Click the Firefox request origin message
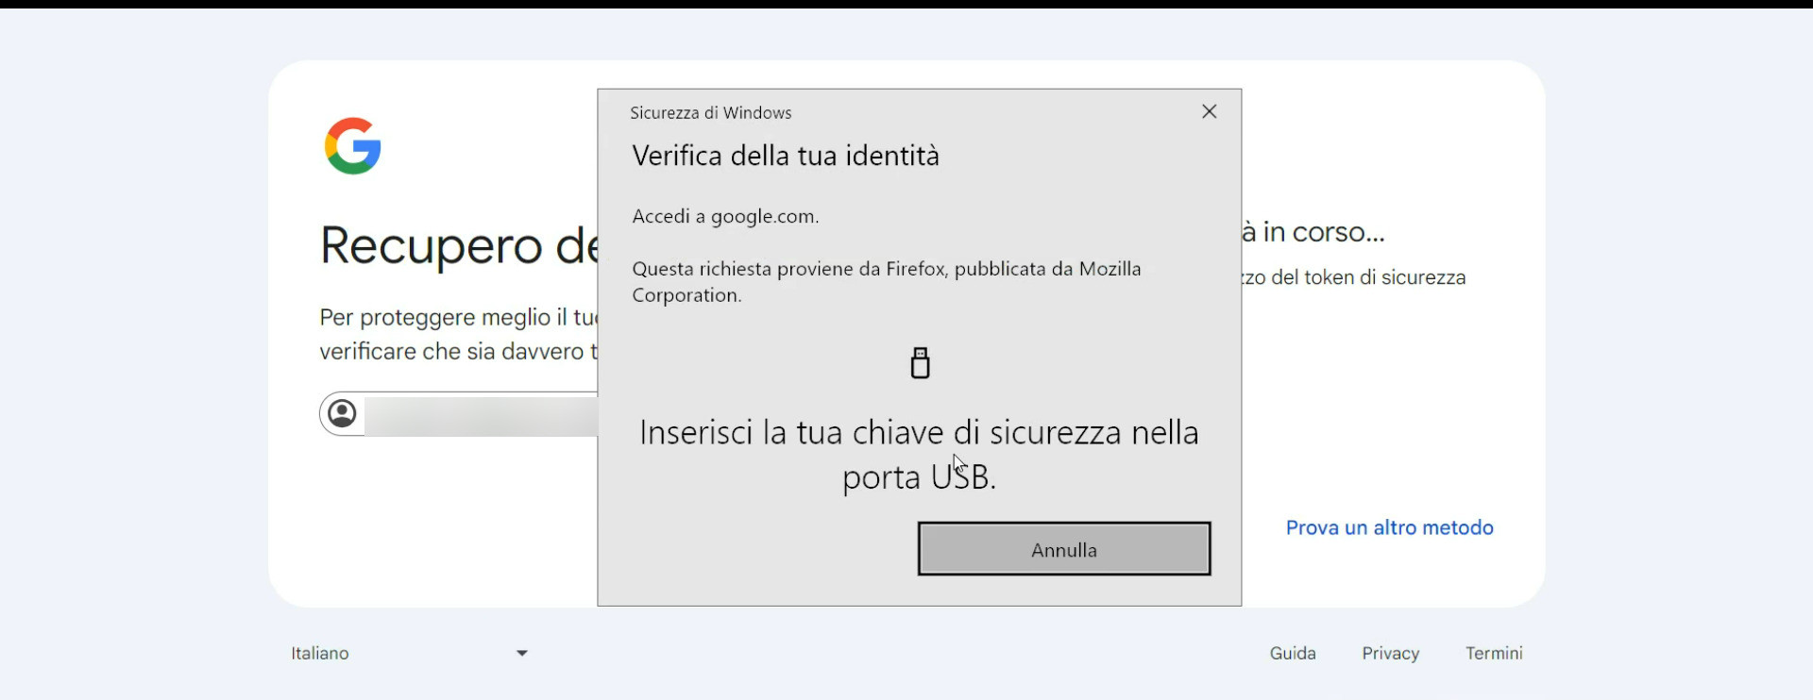1813x700 pixels. click(887, 282)
